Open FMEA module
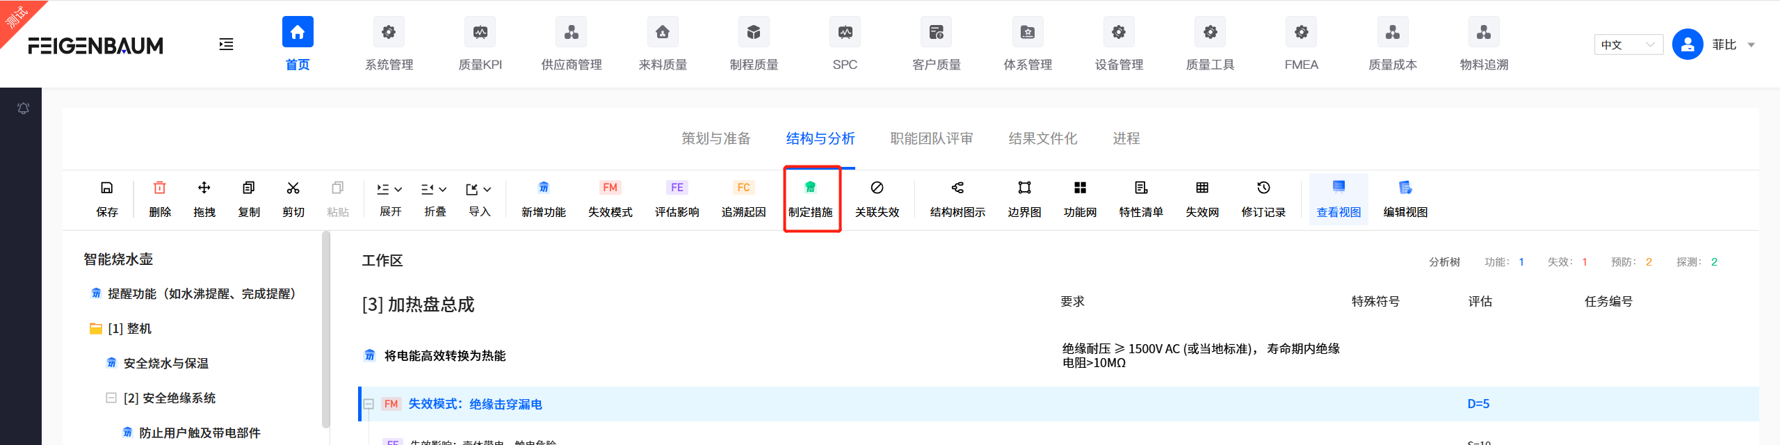Screen dimensions: 1780x445 1301,44
